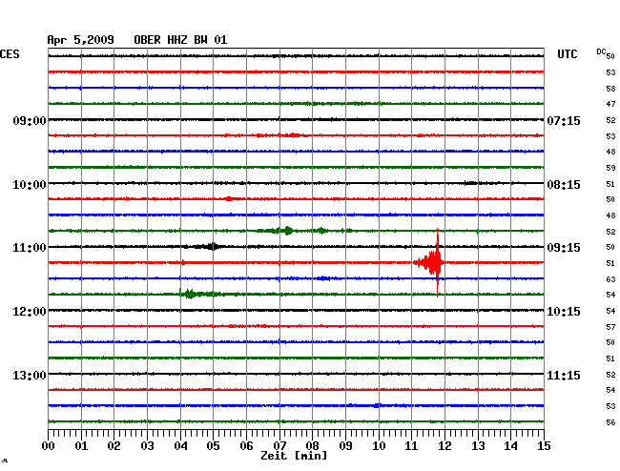Select the 09:00 local time label

click(30, 120)
